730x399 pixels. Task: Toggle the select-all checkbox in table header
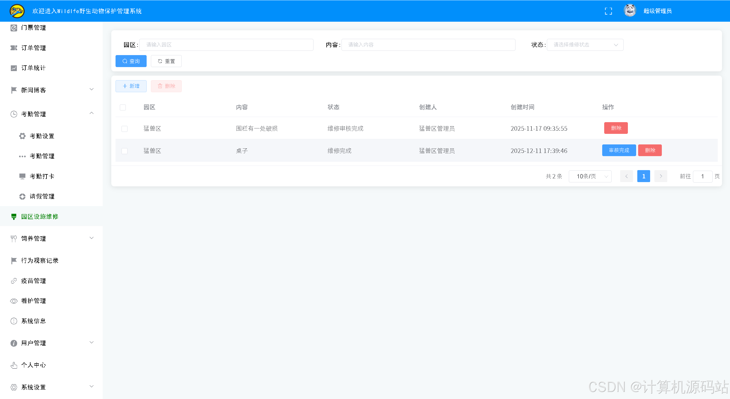click(x=123, y=107)
